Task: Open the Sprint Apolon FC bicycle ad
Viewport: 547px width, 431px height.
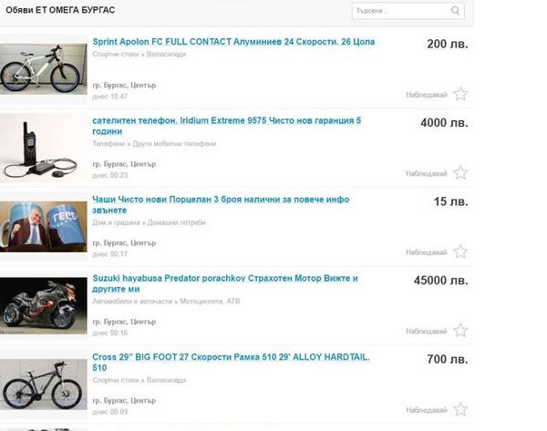Action: (x=233, y=42)
